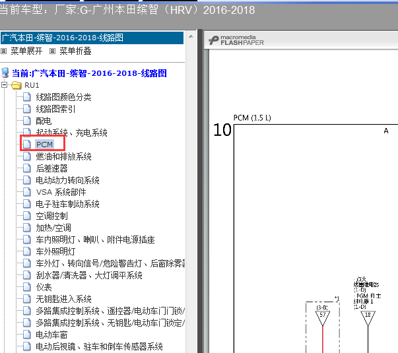
Task: Click page icon next to 车内照明灯
Action: tap(27, 240)
